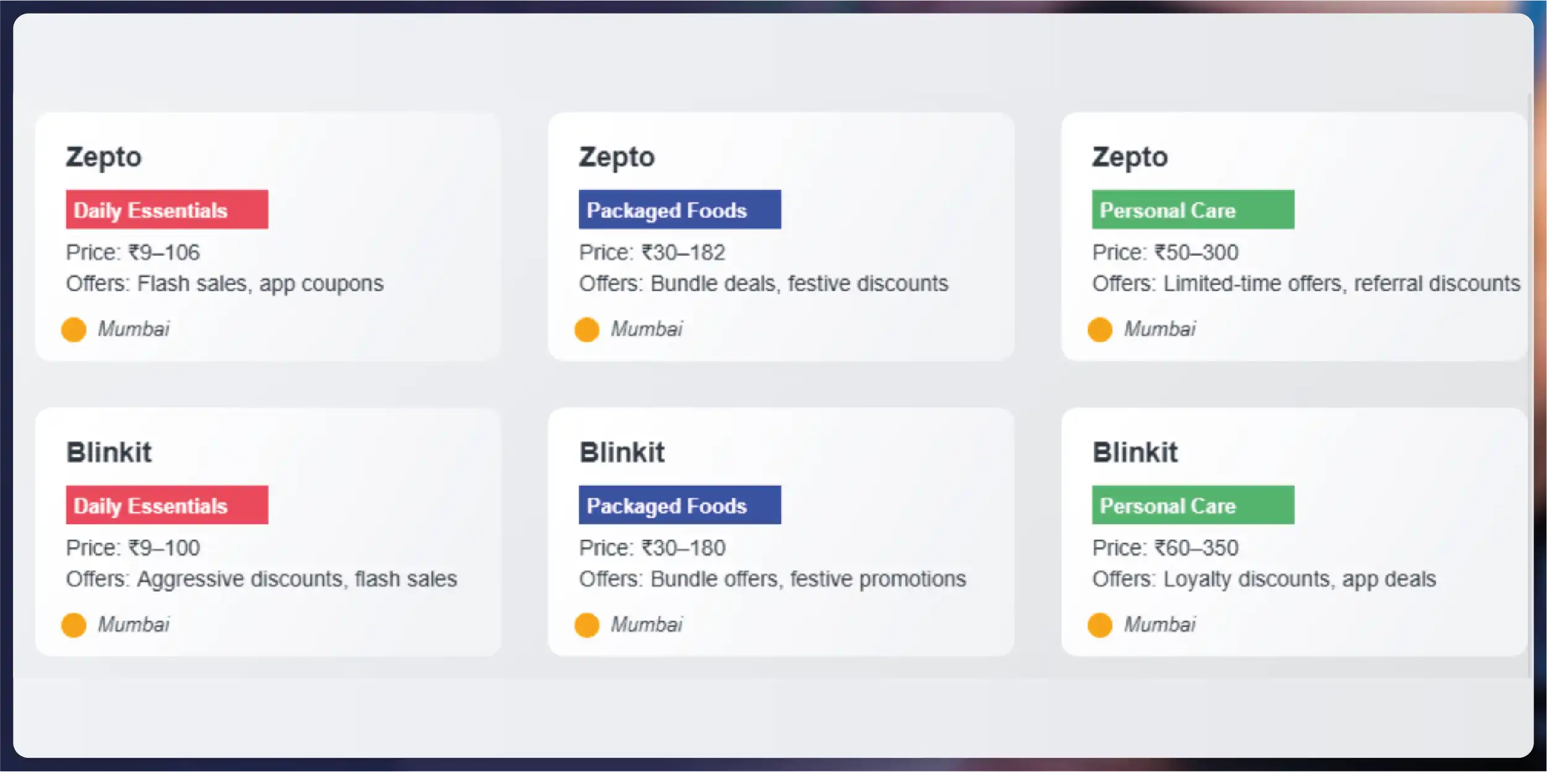The image size is (1547, 772).
Task: Select Zepto's red Daily Essentials tag
Action: pyautogui.click(x=167, y=210)
